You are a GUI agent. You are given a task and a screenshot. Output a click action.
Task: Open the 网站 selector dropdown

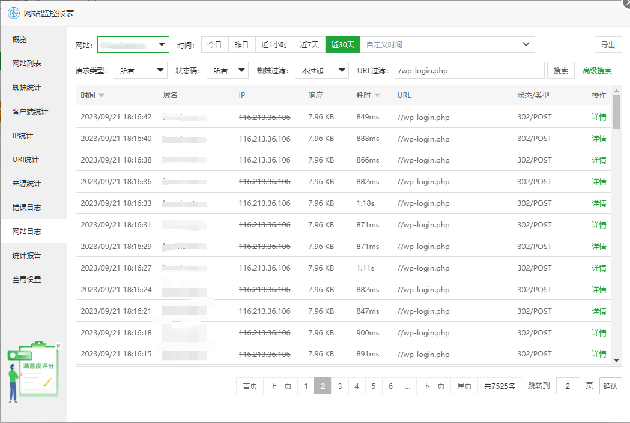click(x=133, y=44)
